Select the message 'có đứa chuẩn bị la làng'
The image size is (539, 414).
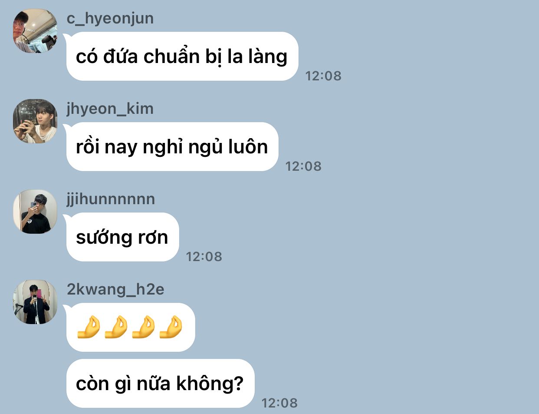point(182,56)
